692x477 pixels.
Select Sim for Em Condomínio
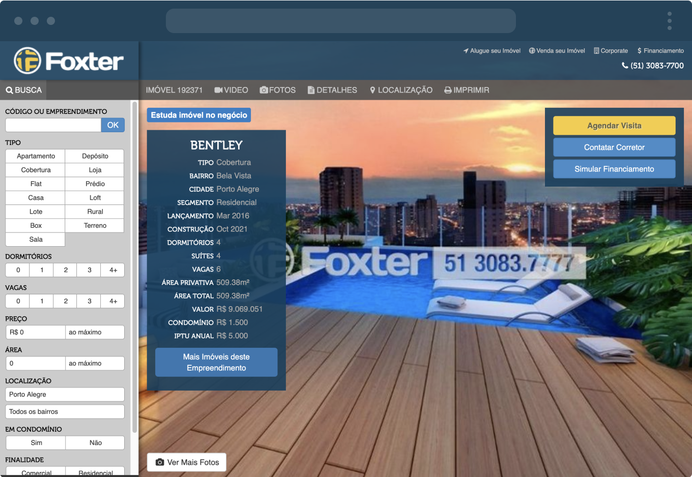coord(36,443)
